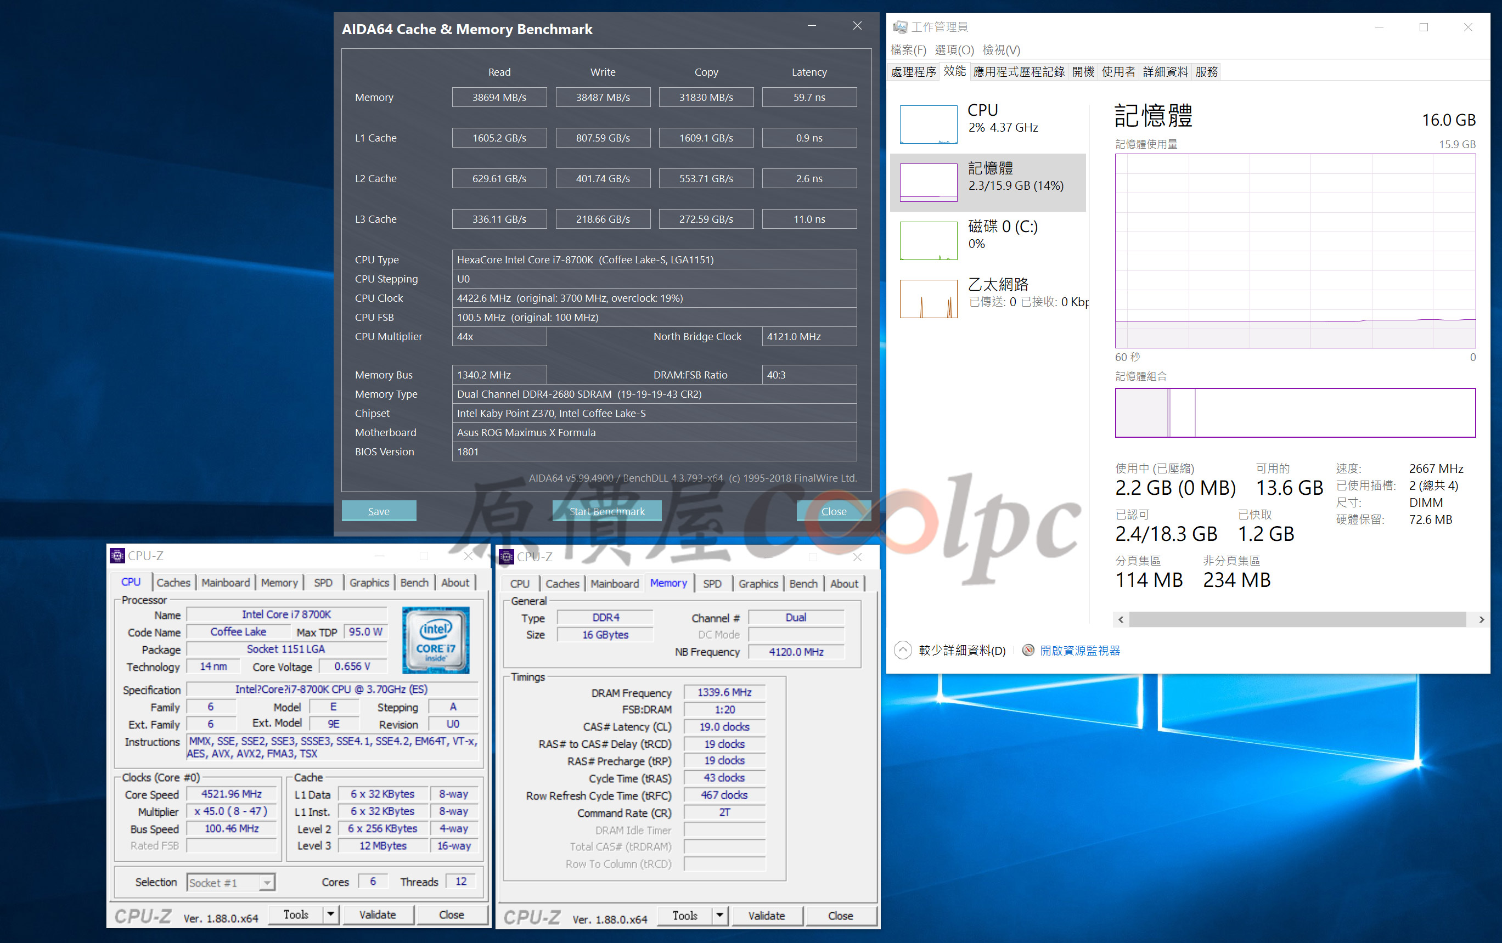Select the CPU performance graph thumbnail
The width and height of the screenshot is (1502, 943).
[928, 124]
